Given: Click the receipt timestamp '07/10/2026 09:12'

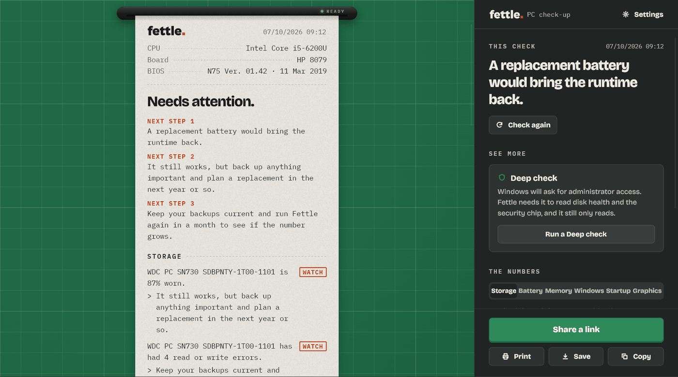Looking at the screenshot, I should [294, 32].
